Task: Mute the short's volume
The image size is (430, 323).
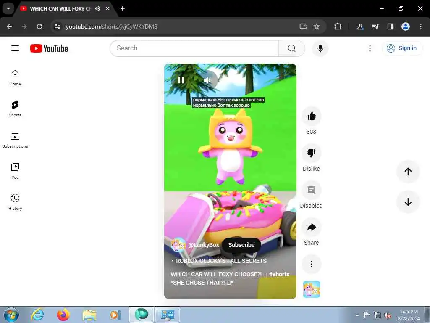Action: pos(207,80)
